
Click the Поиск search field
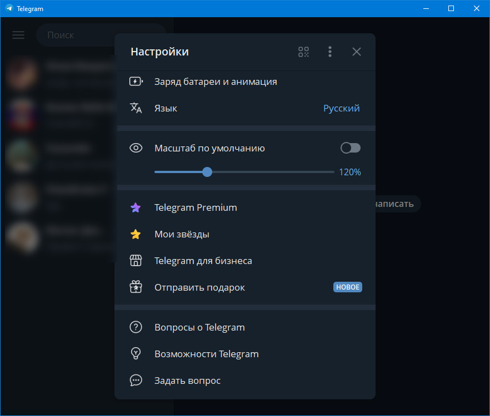tap(101, 35)
